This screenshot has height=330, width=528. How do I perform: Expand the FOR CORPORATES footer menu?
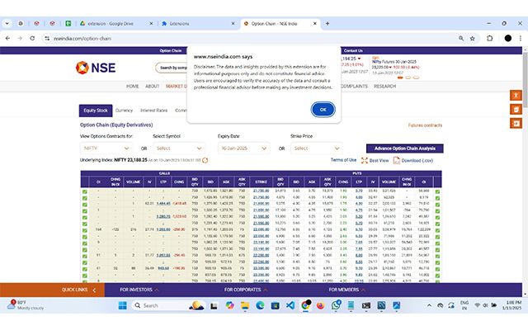[x=246, y=290]
